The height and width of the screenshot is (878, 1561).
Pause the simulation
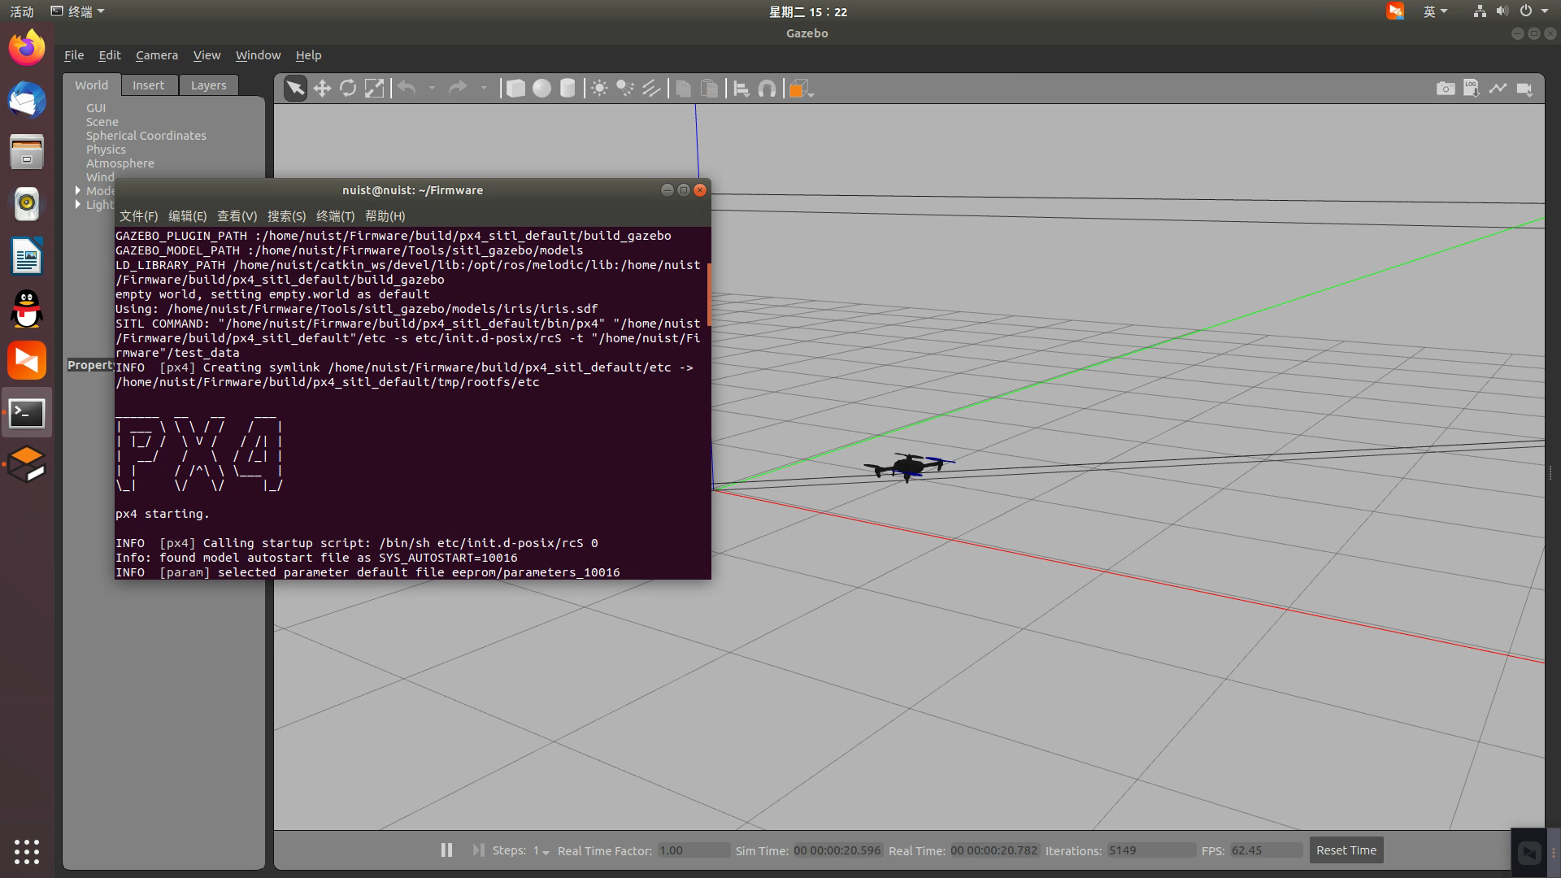(446, 850)
